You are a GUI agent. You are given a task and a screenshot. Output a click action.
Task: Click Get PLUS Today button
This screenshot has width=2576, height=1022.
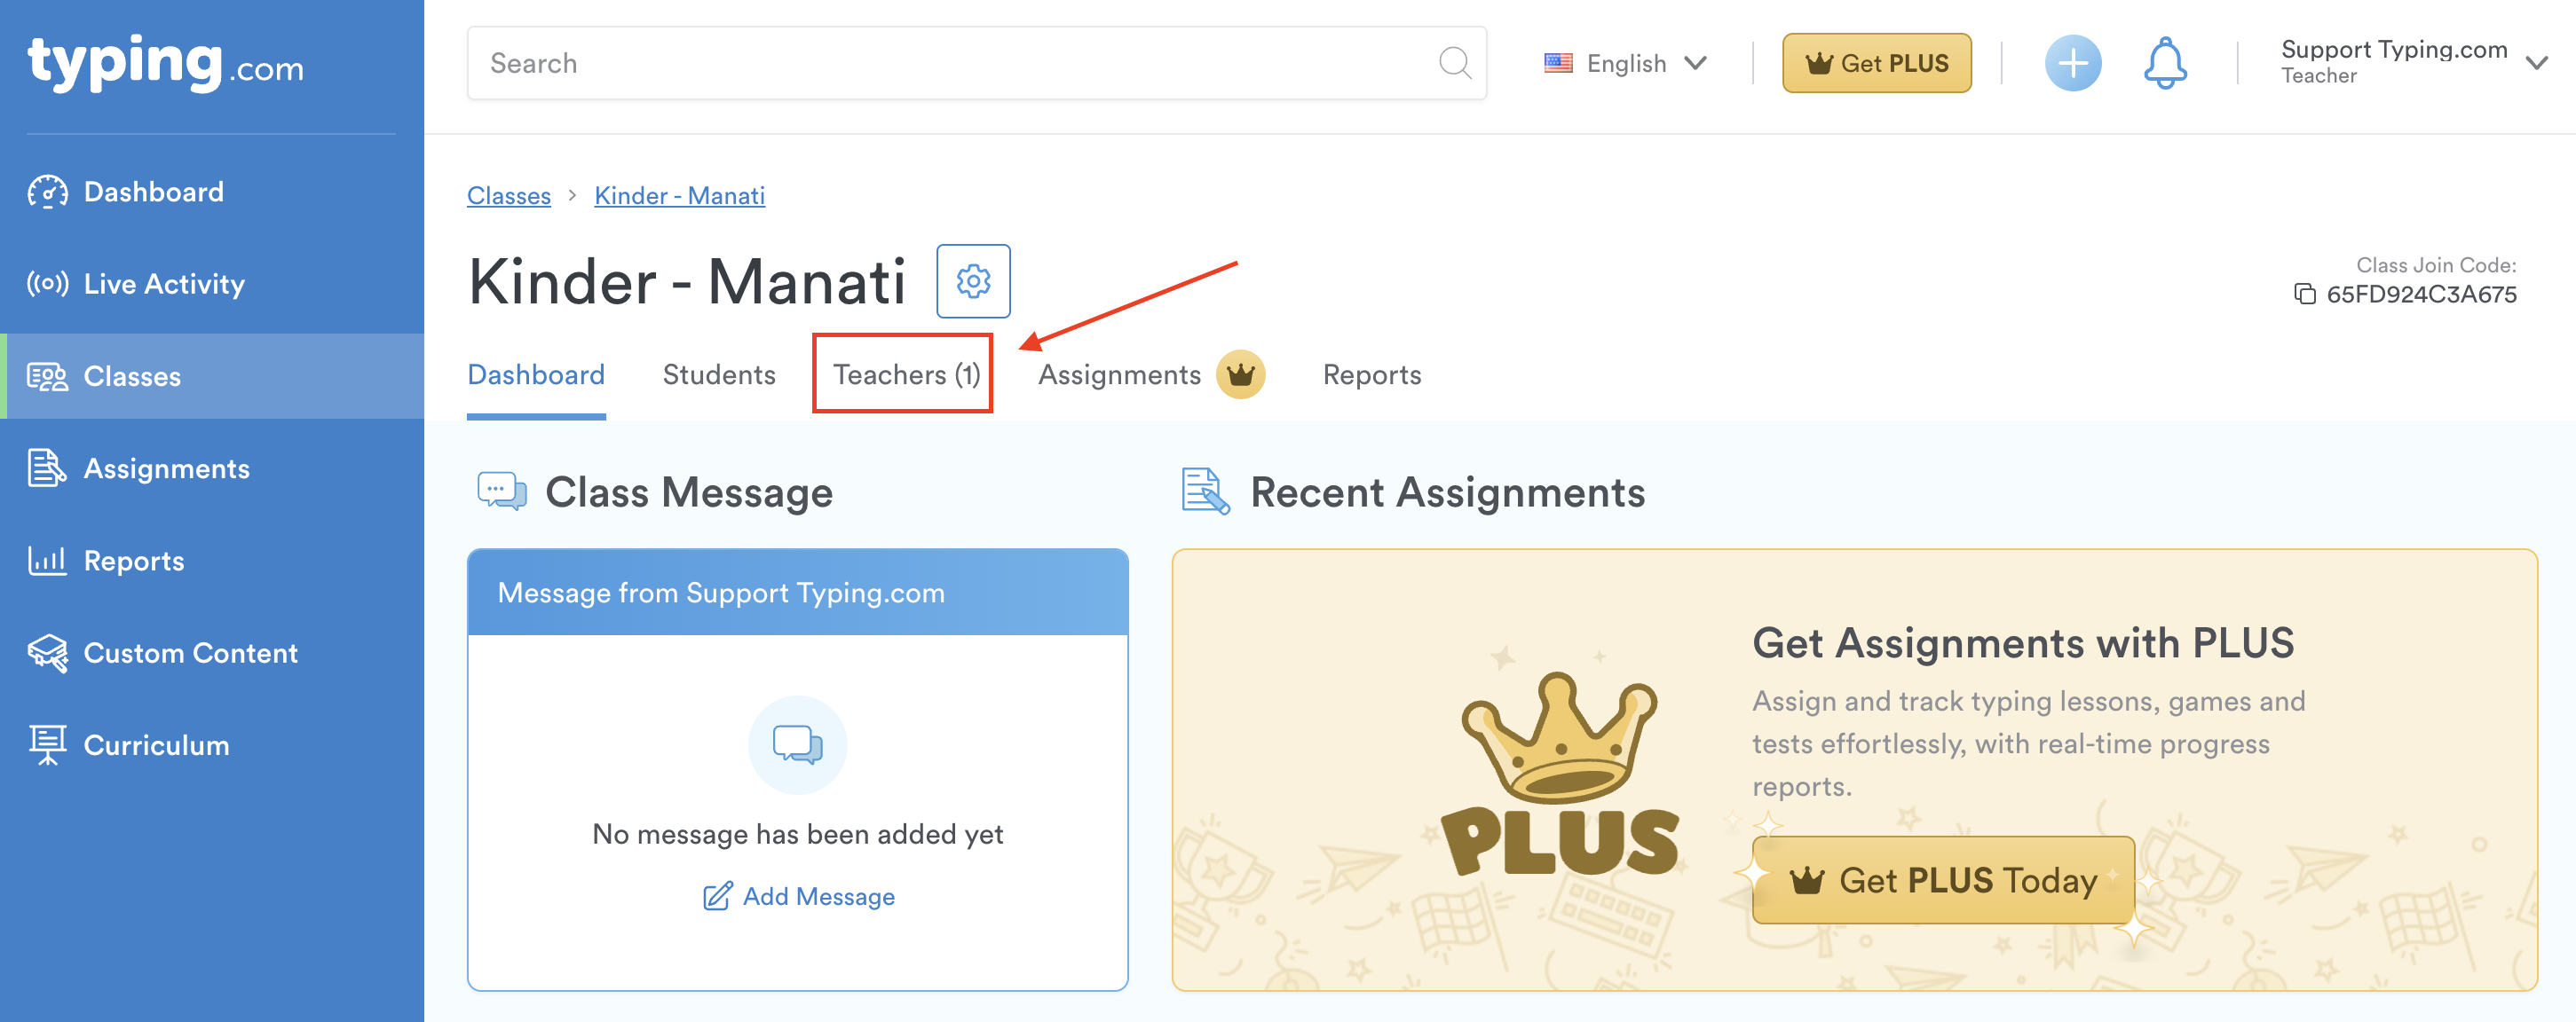point(1943,880)
